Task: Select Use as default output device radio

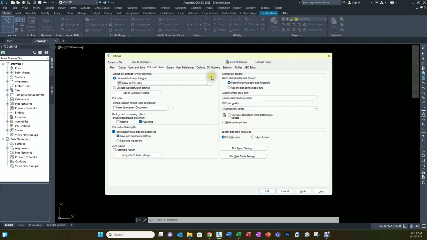Action: click(x=114, y=78)
